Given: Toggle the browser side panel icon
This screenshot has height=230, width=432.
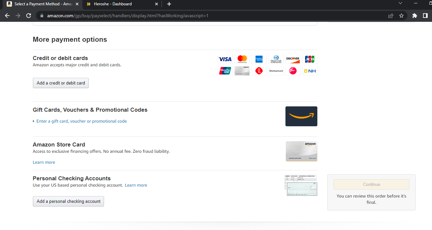Looking at the screenshot, I should click(425, 16).
